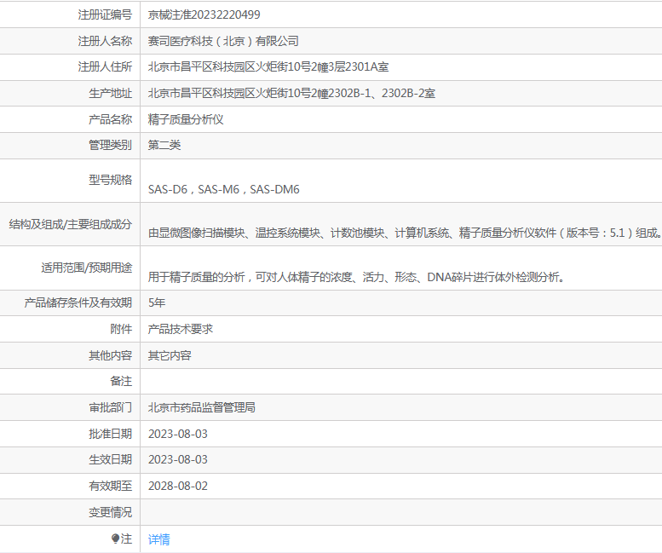Click the 生效日期 label
The height and width of the screenshot is (553, 662).
(110, 459)
